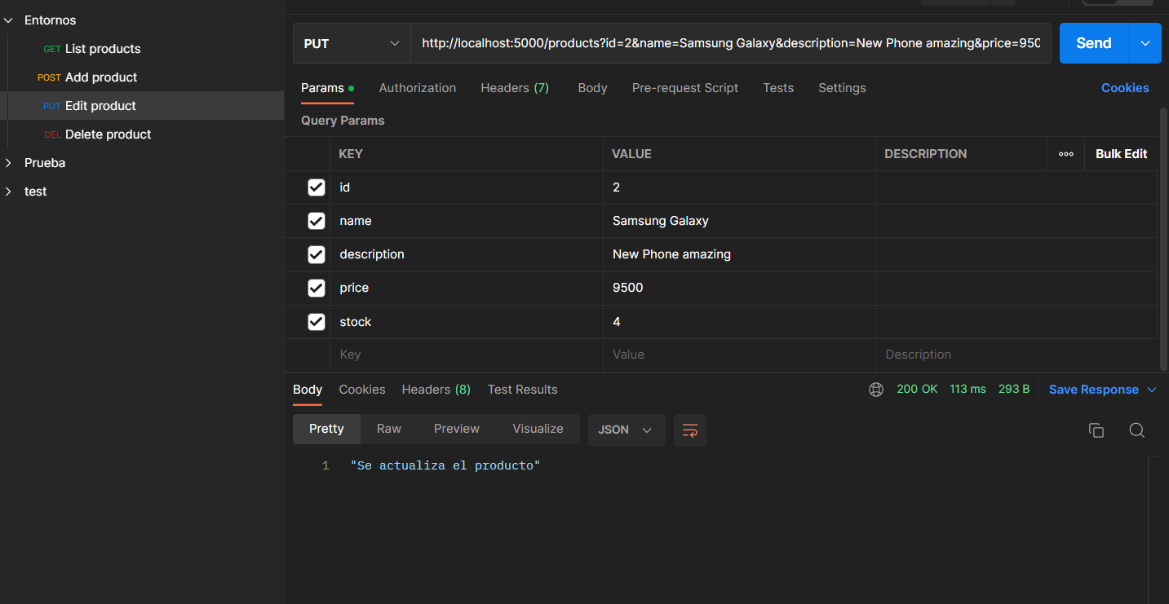This screenshot has height=604, width=1169.
Task: Open the JSON format dropdown
Action: (x=626, y=430)
